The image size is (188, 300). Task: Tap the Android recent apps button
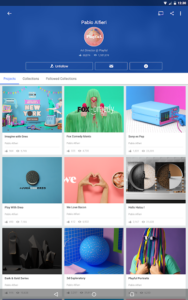coord(132,294)
